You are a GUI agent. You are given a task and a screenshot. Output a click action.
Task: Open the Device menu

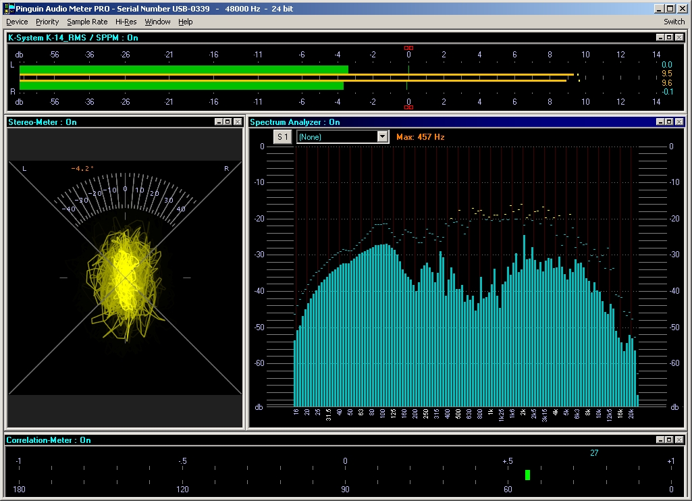[17, 22]
